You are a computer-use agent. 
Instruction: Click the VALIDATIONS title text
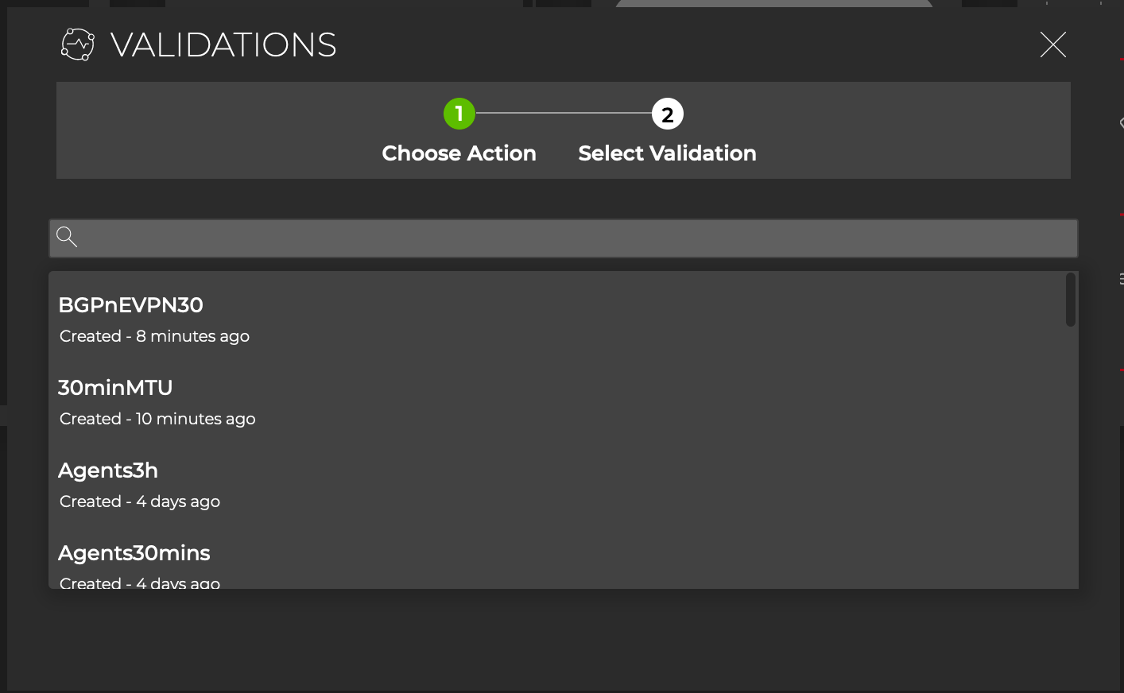point(223,45)
